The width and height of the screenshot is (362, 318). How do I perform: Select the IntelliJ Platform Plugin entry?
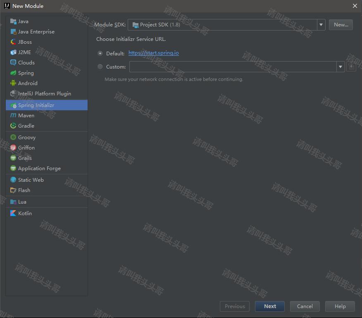[x=47, y=93]
